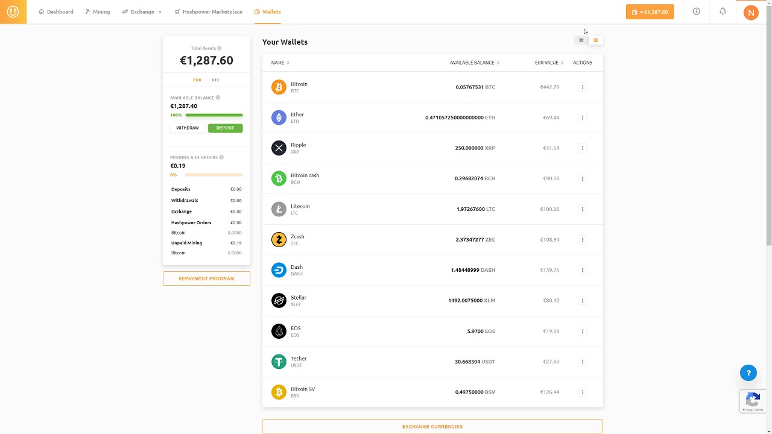
Task: Click the €1,287.60 balance button in header
Action: pyautogui.click(x=650, y=12)
